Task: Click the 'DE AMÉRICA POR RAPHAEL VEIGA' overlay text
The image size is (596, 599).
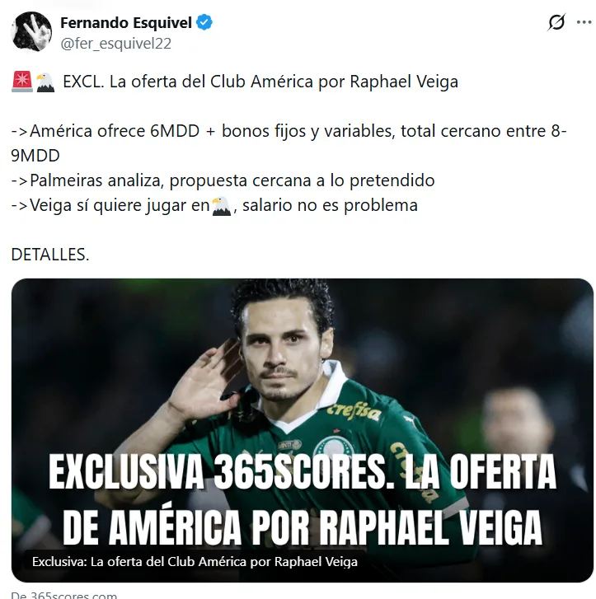Action: point(303,526)
